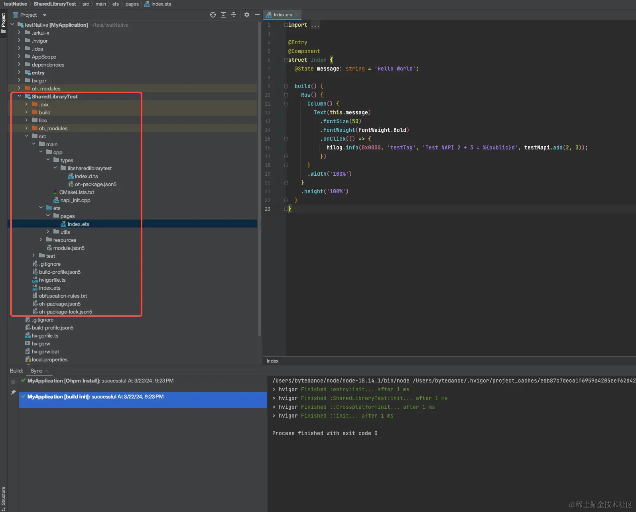Place cursor on 'Hello World' string
Viewport: 636px width, 512px height.
tap(395, 69)
